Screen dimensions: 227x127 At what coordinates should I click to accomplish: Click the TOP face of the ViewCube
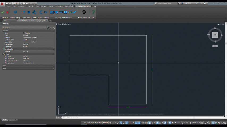pyautogui.click(x=215, y=35)
